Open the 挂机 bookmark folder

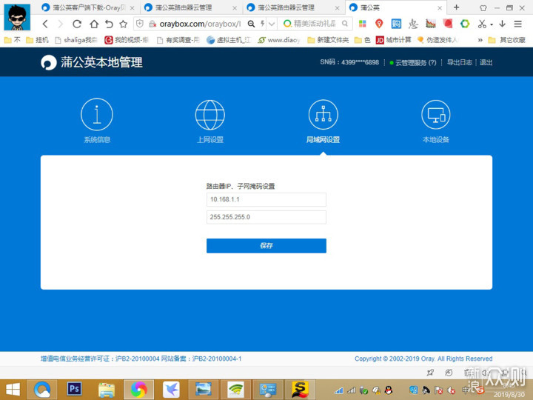[x=38, y=40]
